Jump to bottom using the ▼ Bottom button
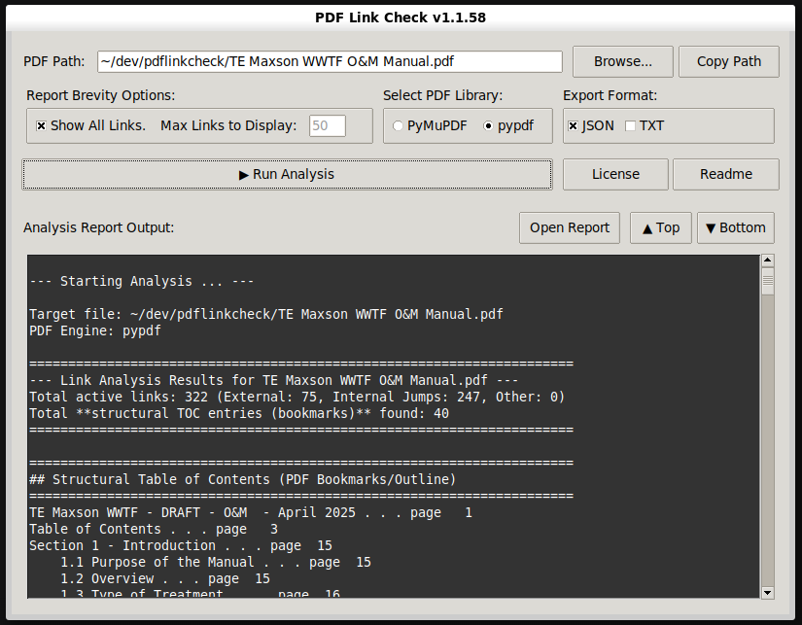Viewport: 802px width, 625px height. pos(735,227)
